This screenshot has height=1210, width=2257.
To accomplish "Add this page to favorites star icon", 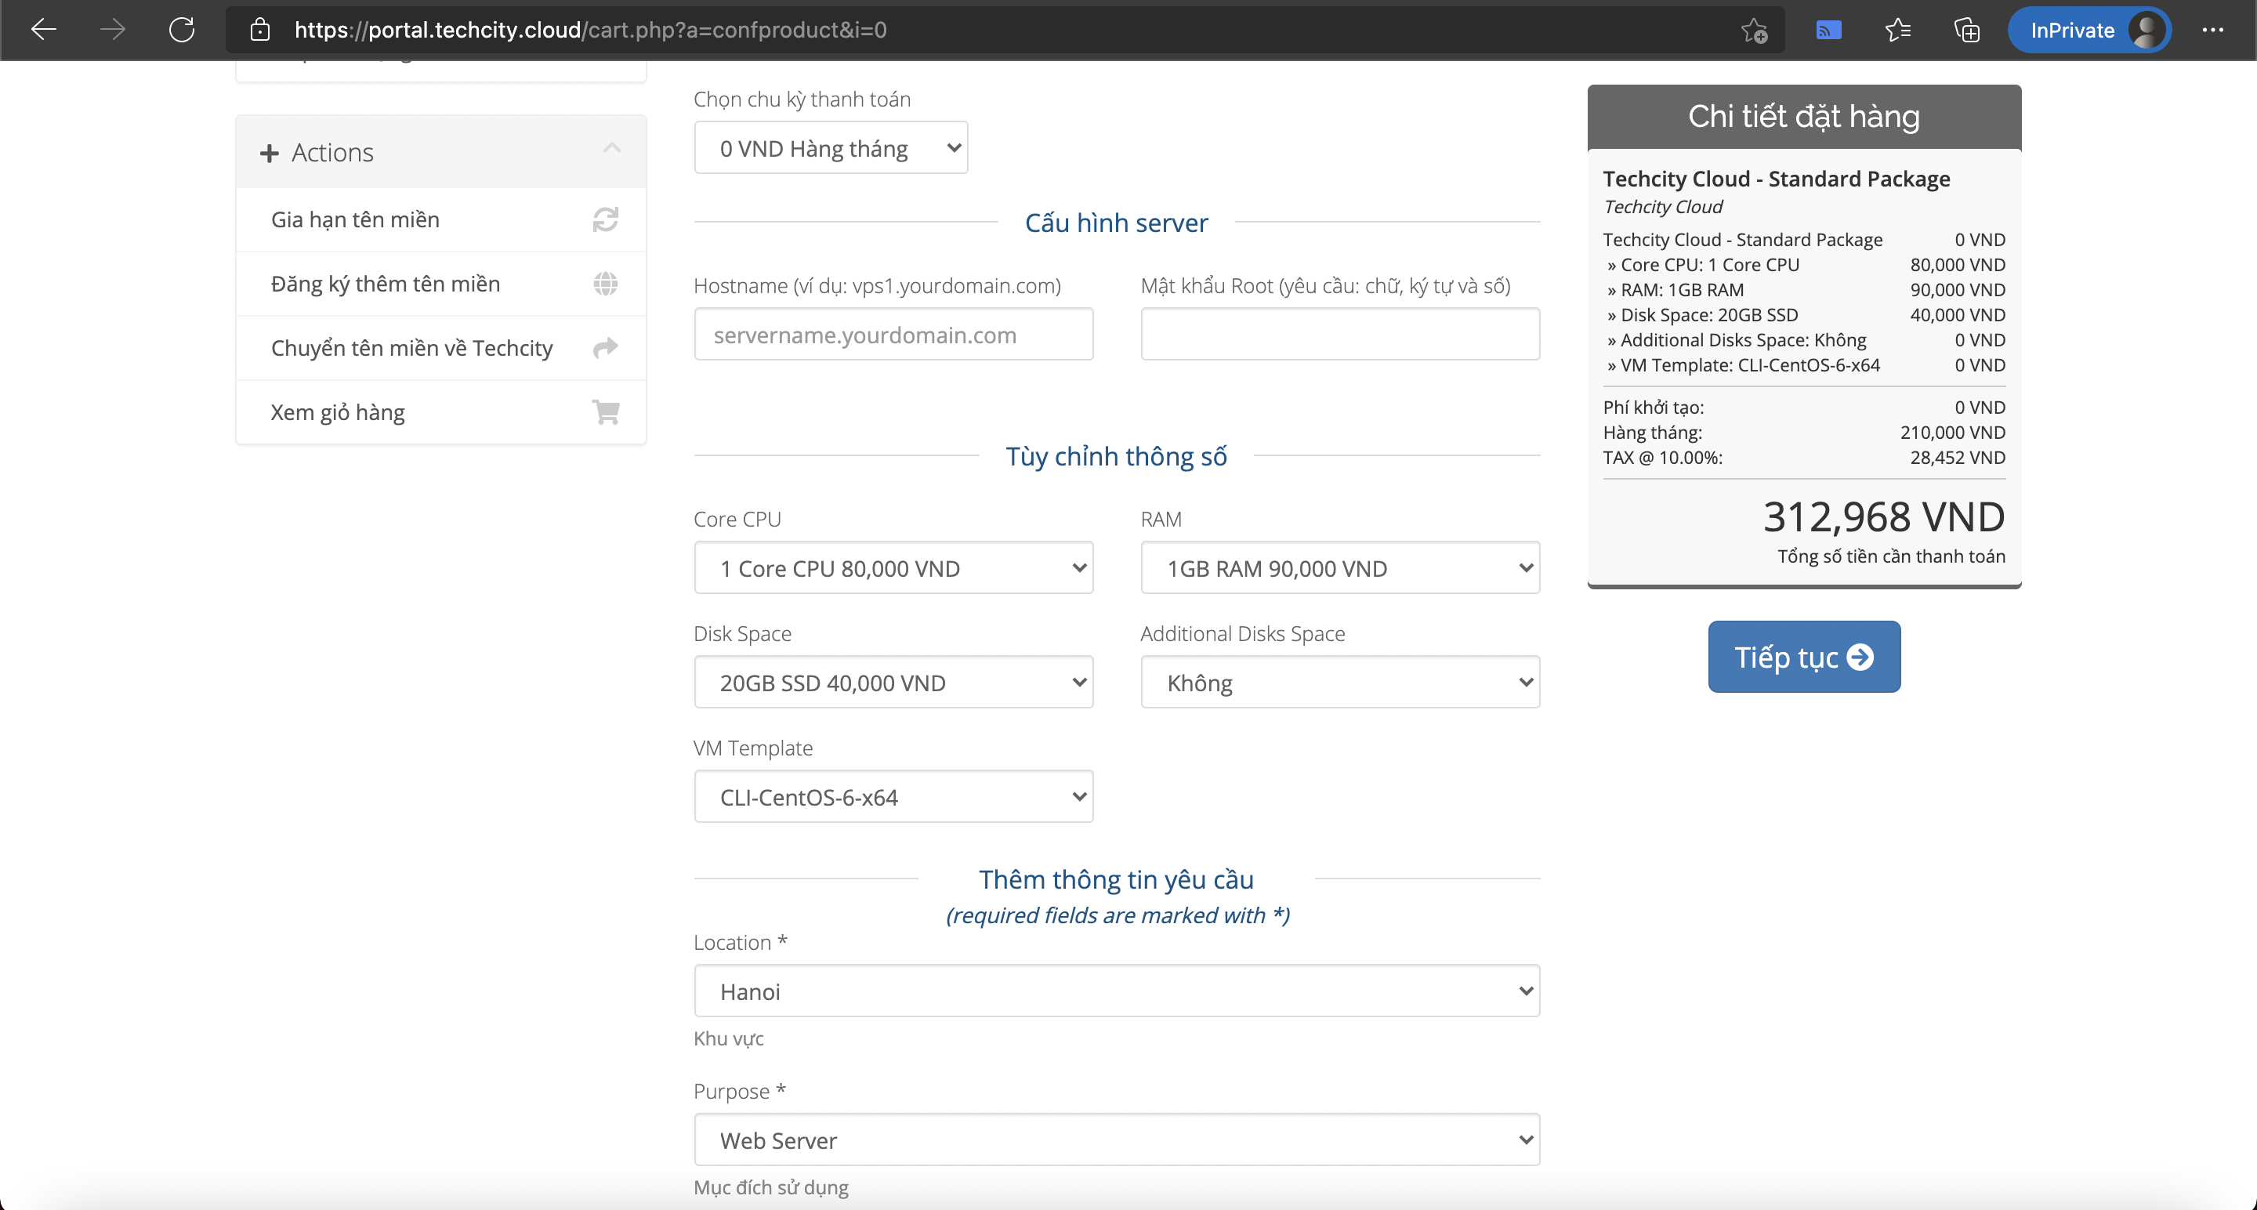I will [x=1753, y=30].
